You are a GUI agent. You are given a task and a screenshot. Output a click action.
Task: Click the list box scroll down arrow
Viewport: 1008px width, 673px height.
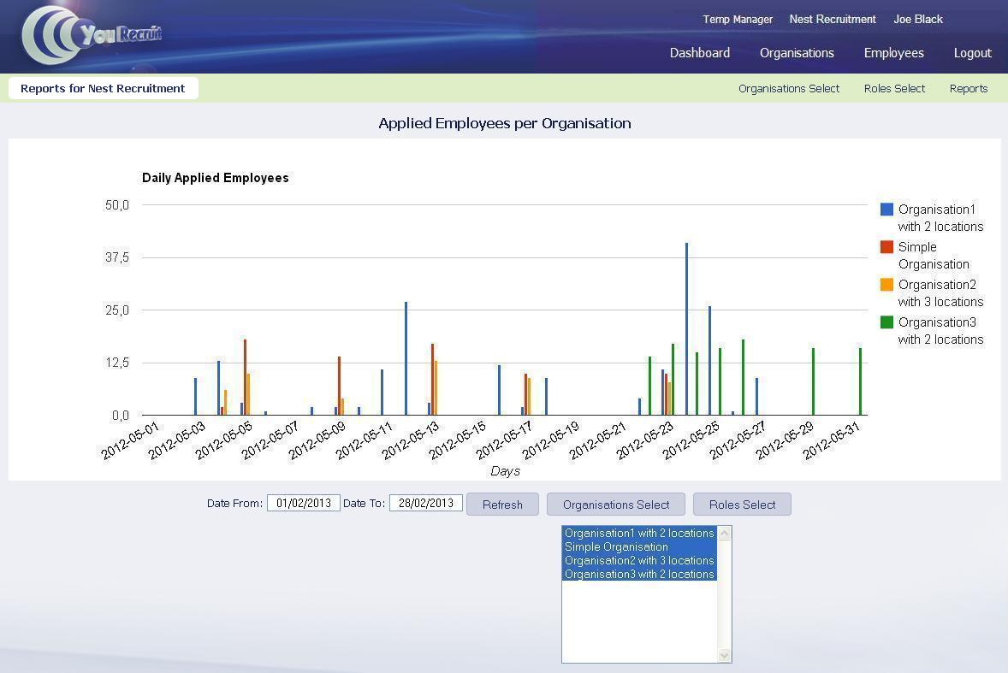tap(725, 655)
